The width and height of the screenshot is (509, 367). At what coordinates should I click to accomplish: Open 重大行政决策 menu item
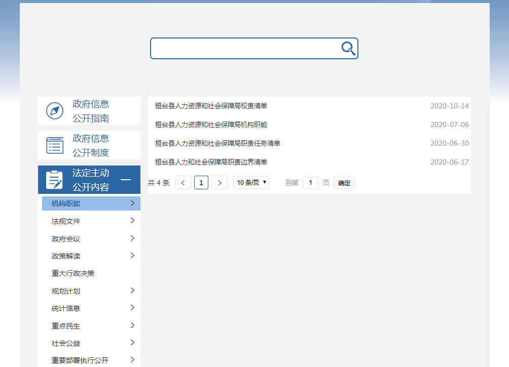point(73,273)
